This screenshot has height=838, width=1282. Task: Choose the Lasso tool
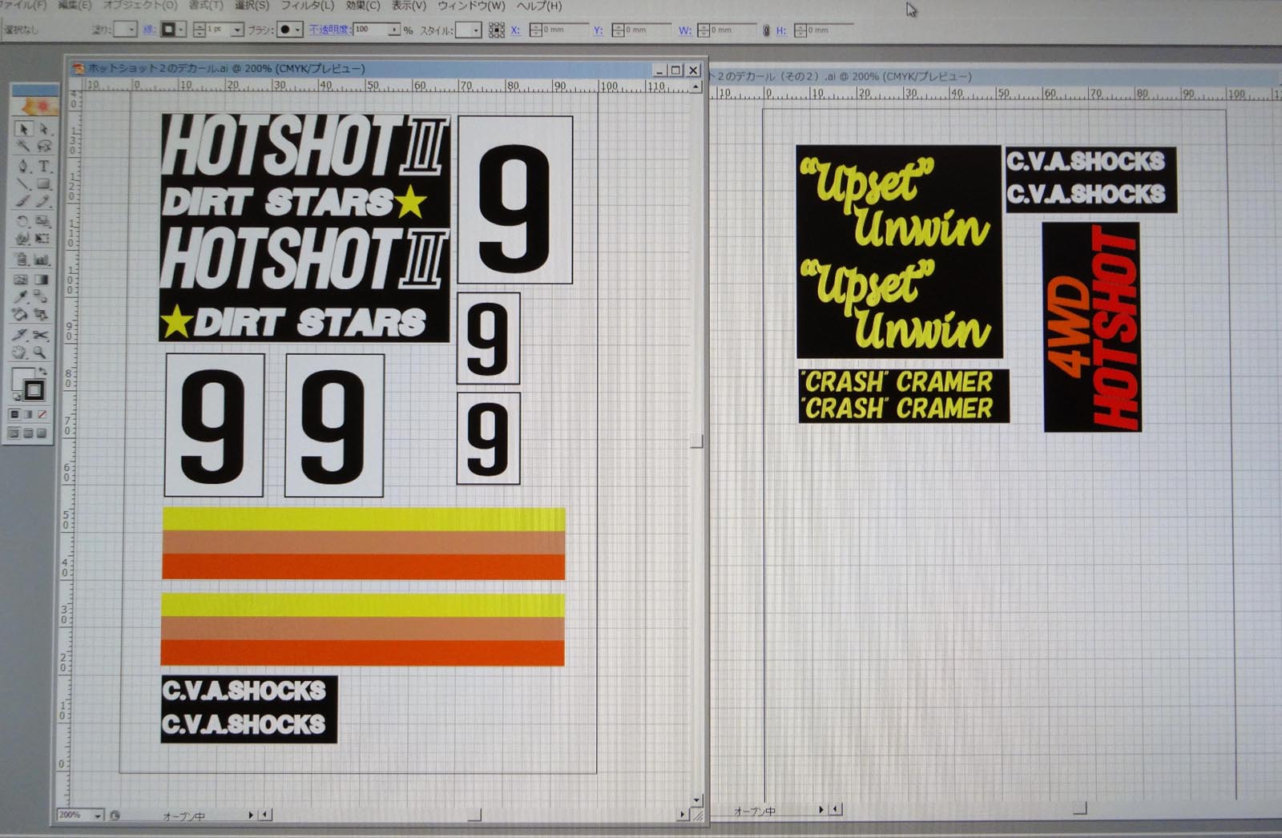click(x=43, y=147)
